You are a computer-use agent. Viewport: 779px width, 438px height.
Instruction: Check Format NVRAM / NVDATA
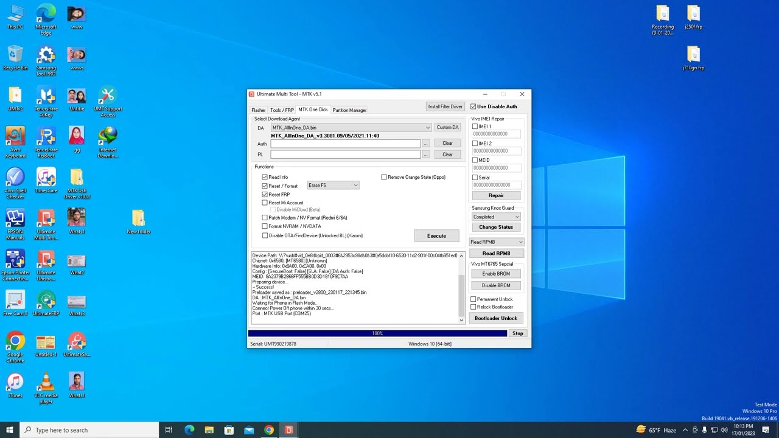tap(265, 226)
